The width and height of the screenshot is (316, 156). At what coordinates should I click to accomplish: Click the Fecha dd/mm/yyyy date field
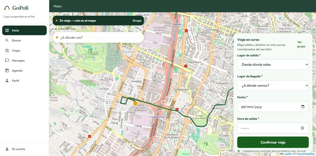click(x=273, y=107)
